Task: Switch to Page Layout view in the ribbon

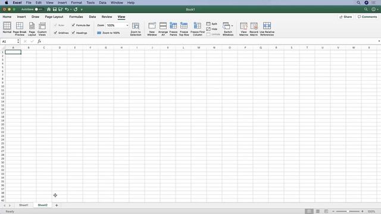Action: point(32,29)
